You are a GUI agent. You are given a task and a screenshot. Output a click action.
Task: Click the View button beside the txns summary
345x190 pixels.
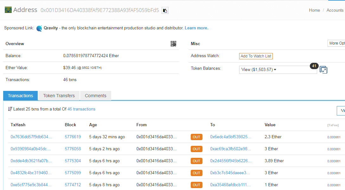click(341, 111)
